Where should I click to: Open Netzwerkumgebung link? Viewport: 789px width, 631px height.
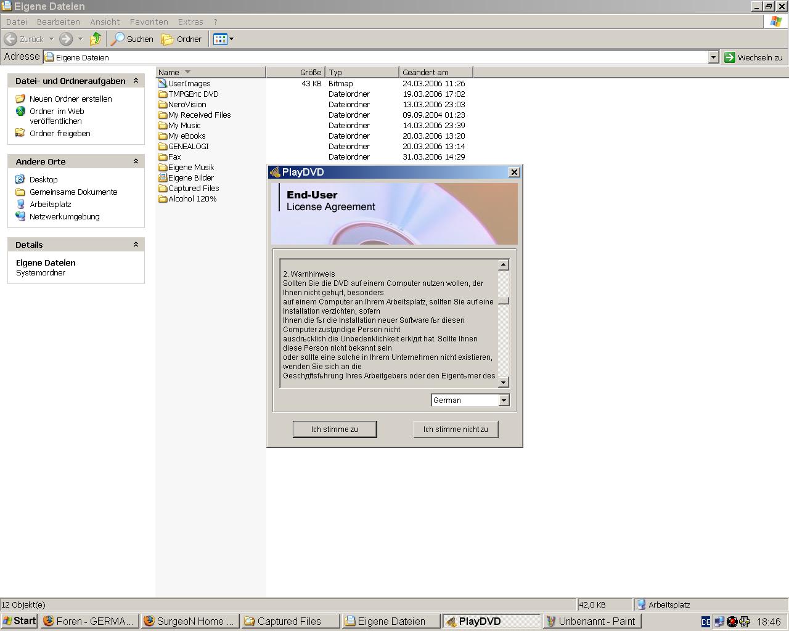click(x=64, y=216)
